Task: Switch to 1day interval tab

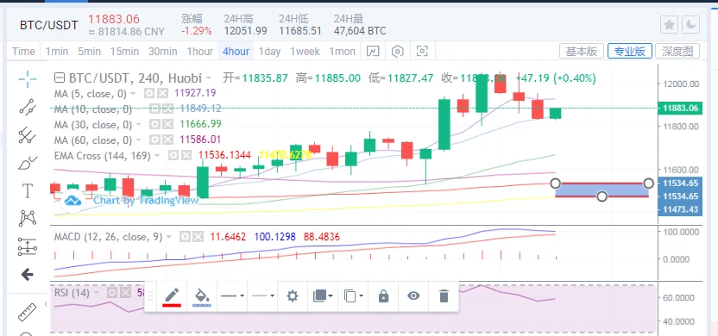Action: (x=269, y=51)
